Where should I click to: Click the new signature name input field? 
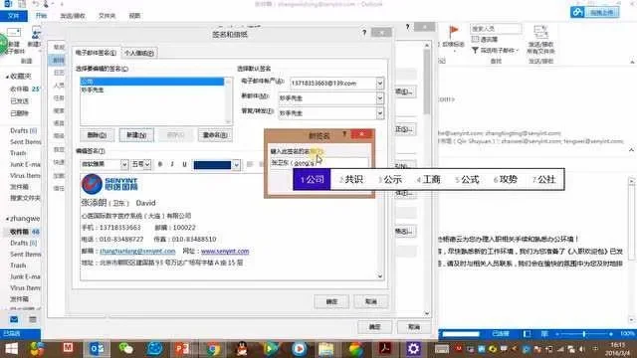pos(319,163)
